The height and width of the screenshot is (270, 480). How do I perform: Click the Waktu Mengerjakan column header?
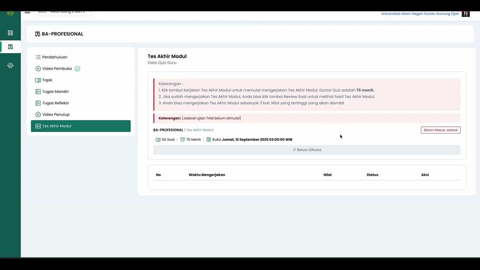207,175
